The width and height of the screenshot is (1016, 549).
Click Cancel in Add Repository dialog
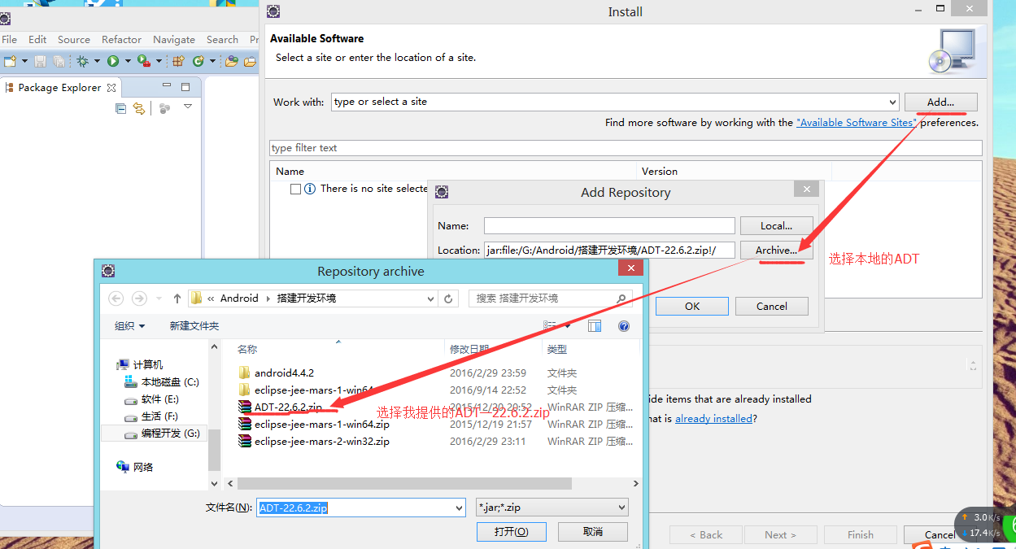coord(772,306)
